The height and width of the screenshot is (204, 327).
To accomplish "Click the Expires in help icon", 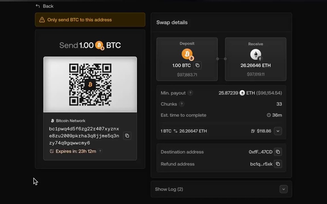I will pyautogui.click(x=100, y=151).
